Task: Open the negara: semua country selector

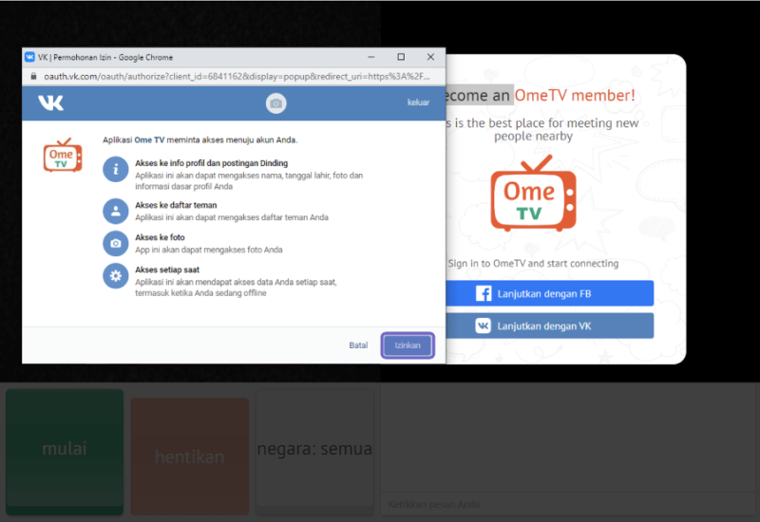Action: [313, 449]
